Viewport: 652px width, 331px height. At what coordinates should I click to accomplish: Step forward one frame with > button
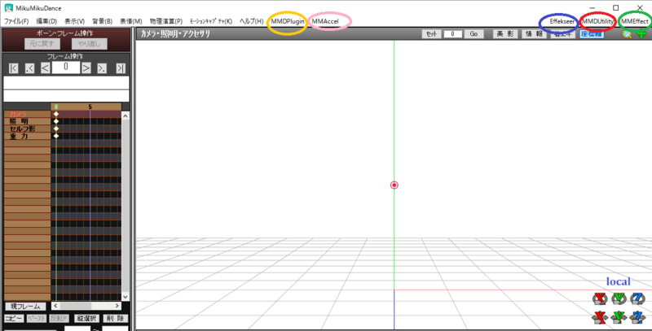pos(86,68)
